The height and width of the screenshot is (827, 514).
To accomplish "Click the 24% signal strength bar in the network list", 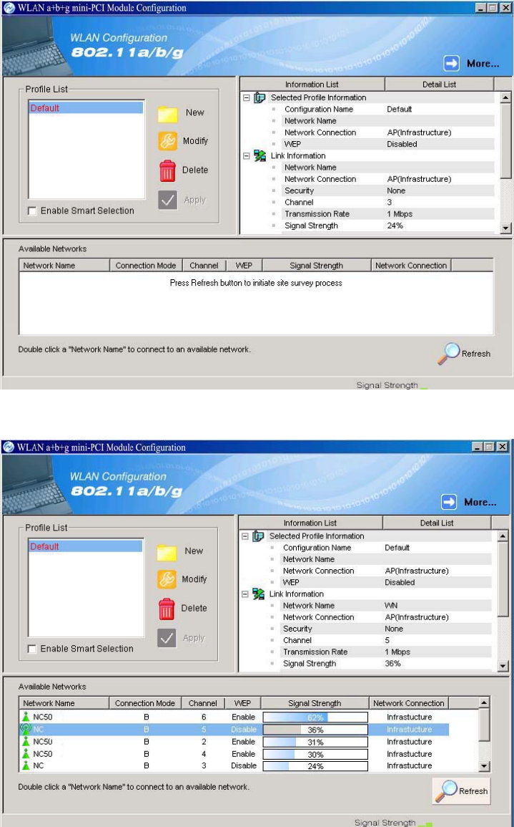I will [x=315, y=766].
